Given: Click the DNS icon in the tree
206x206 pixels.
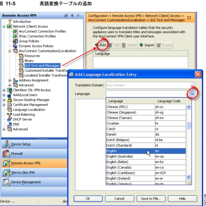Looking at the screenshot, I should pyautogui.click(x=10, y=124).
